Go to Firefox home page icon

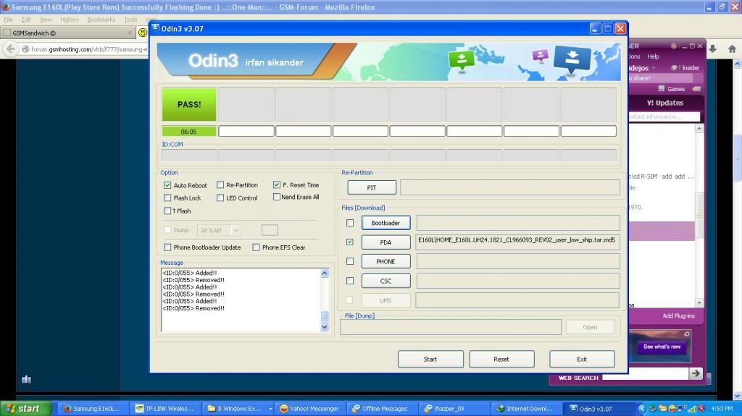(732, 48)
